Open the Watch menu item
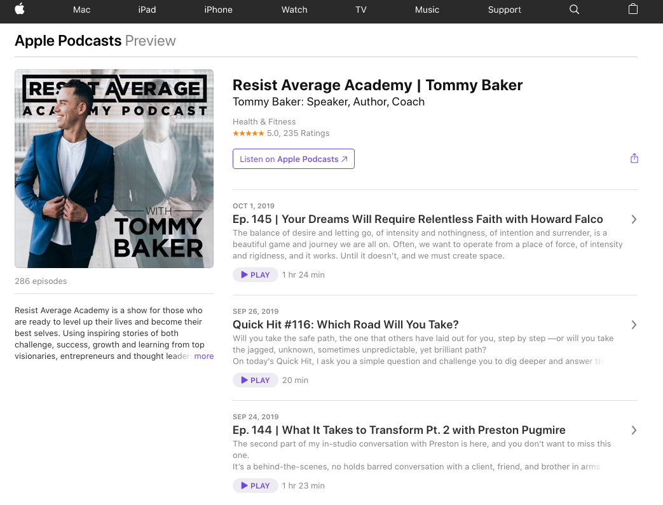663x505 pixels. pos(294,10)
